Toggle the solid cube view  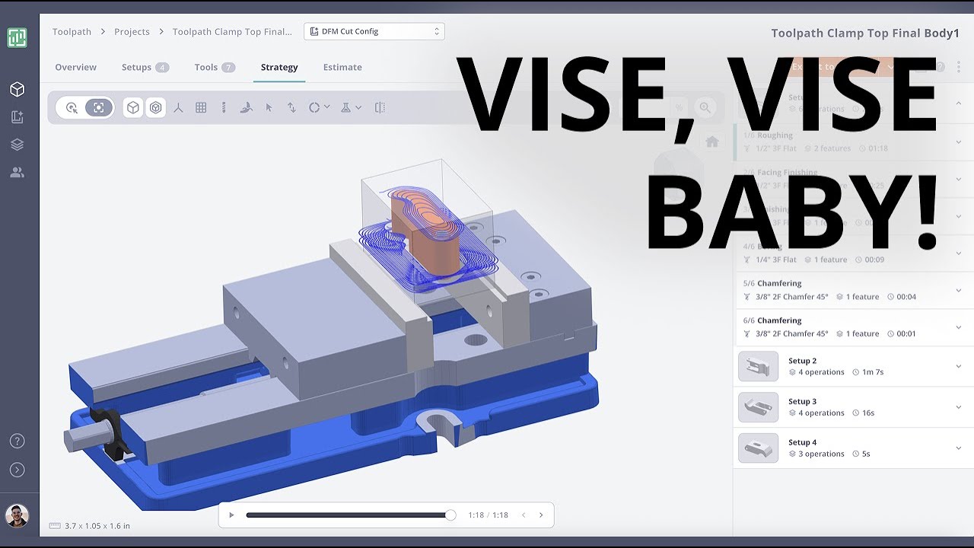point(133,108)
